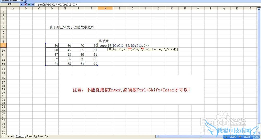Select column P header

pos(211,8)
